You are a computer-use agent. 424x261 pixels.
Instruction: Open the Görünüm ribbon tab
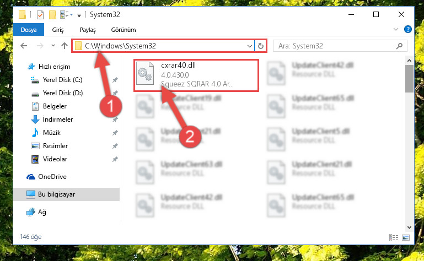[124, 30]
